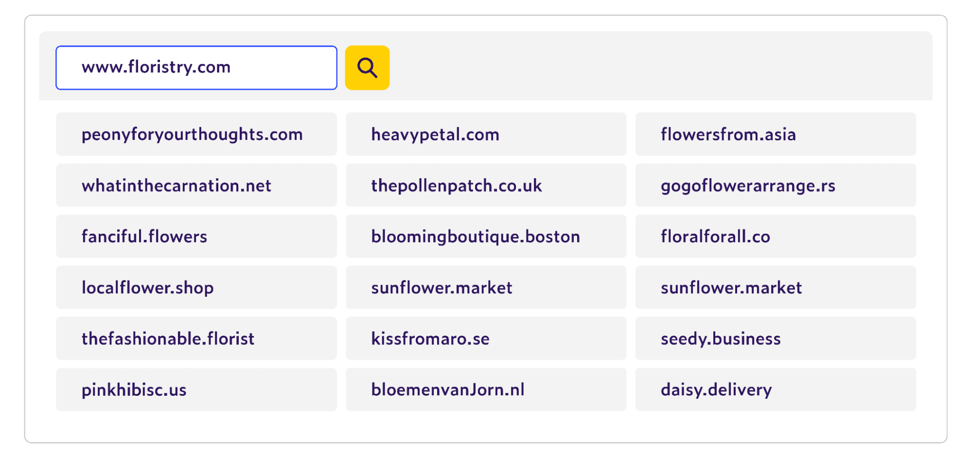Image resolution: width=972 pixels, height=458 pixels.
Task: Select the fanciful.flowers domain
Action: point(196,236)
